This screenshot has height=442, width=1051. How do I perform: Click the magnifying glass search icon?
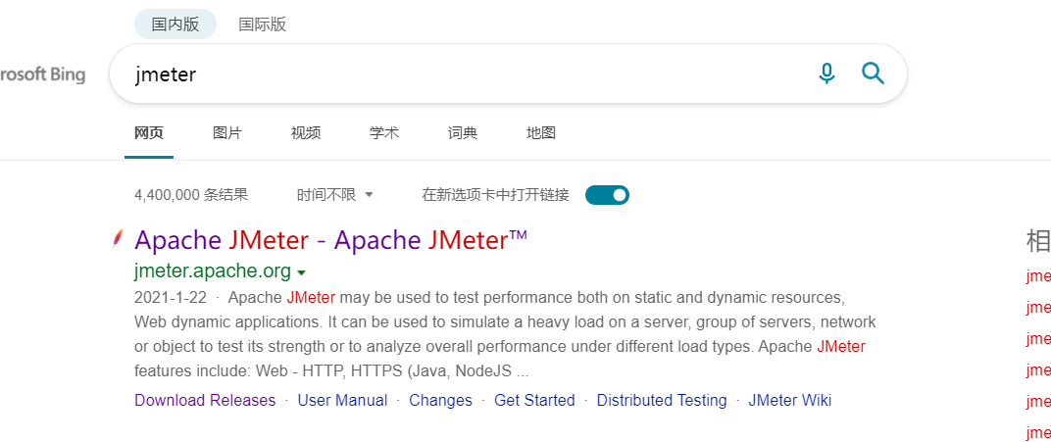click(x=873, y=74)
